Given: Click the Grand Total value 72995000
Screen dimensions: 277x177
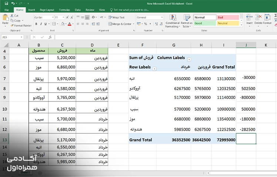Looking at the screenshot, I should click(226, 140).
